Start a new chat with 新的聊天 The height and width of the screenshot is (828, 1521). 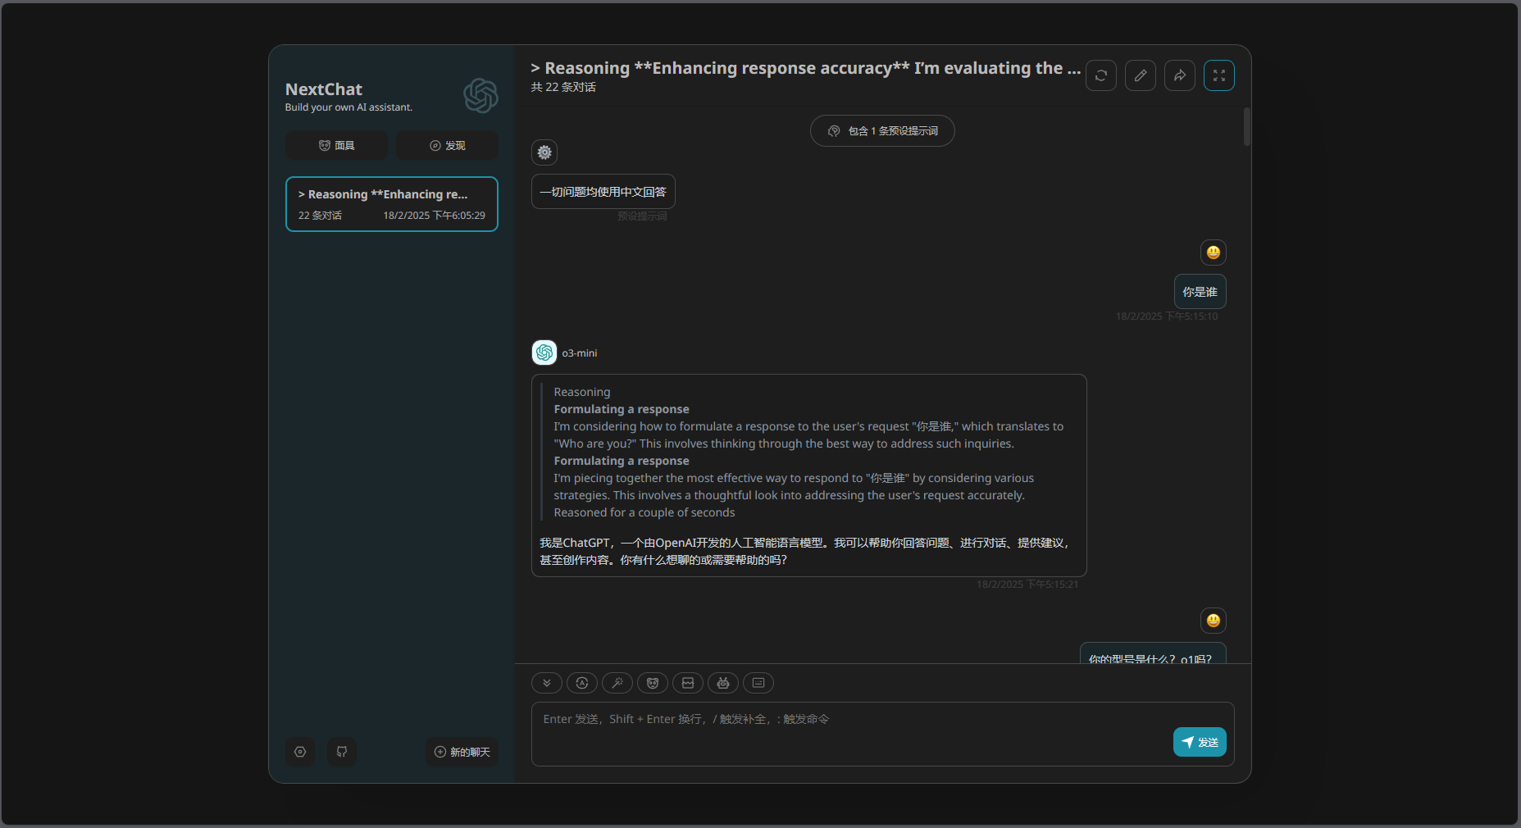pyautogui.click(x=462, y=752)
